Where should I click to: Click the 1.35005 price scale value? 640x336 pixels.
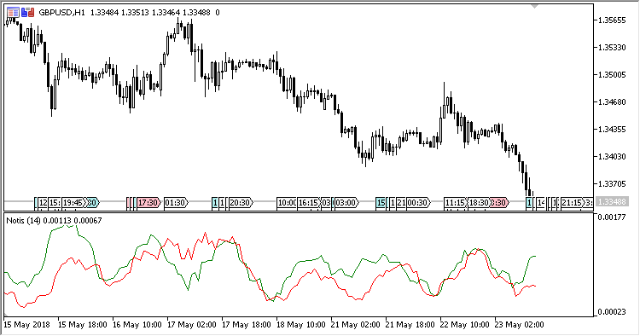[612, 75]
